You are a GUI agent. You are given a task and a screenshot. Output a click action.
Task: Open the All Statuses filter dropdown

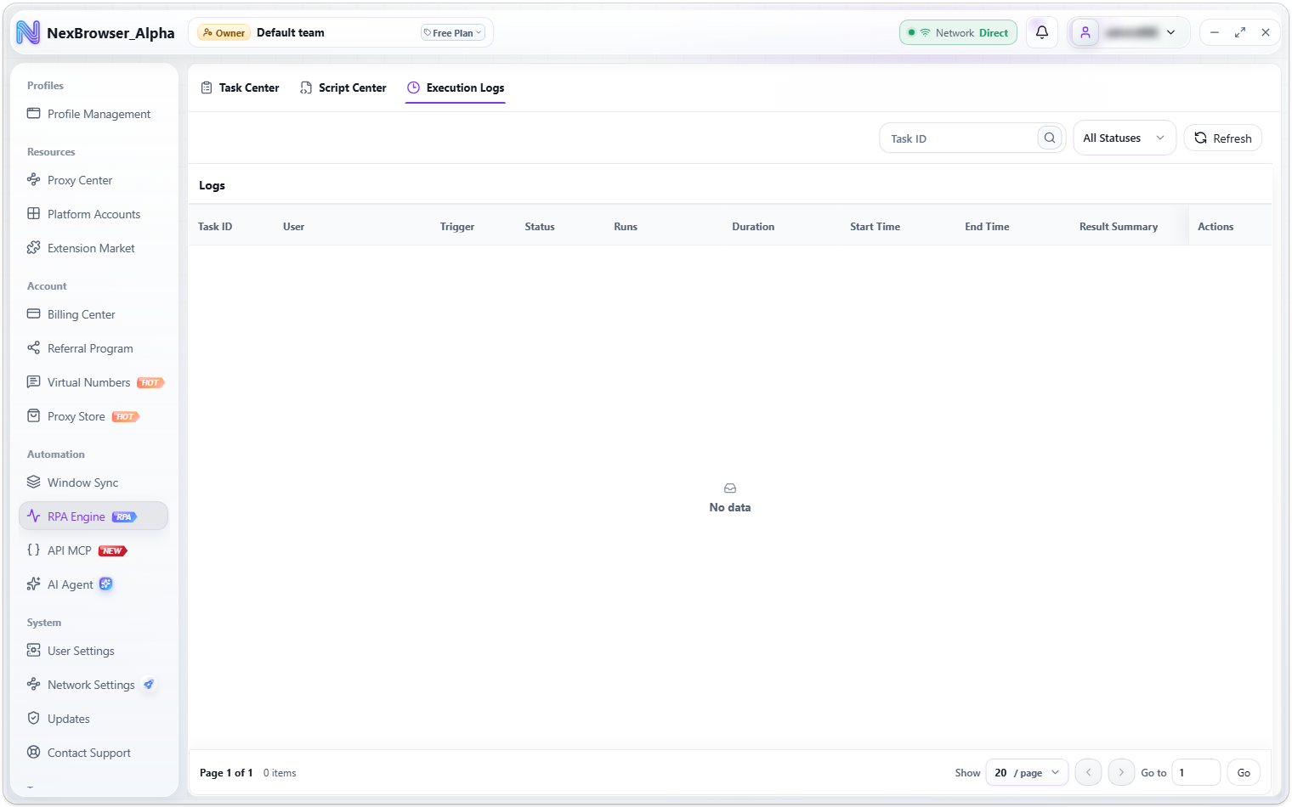pos(1125,138)
